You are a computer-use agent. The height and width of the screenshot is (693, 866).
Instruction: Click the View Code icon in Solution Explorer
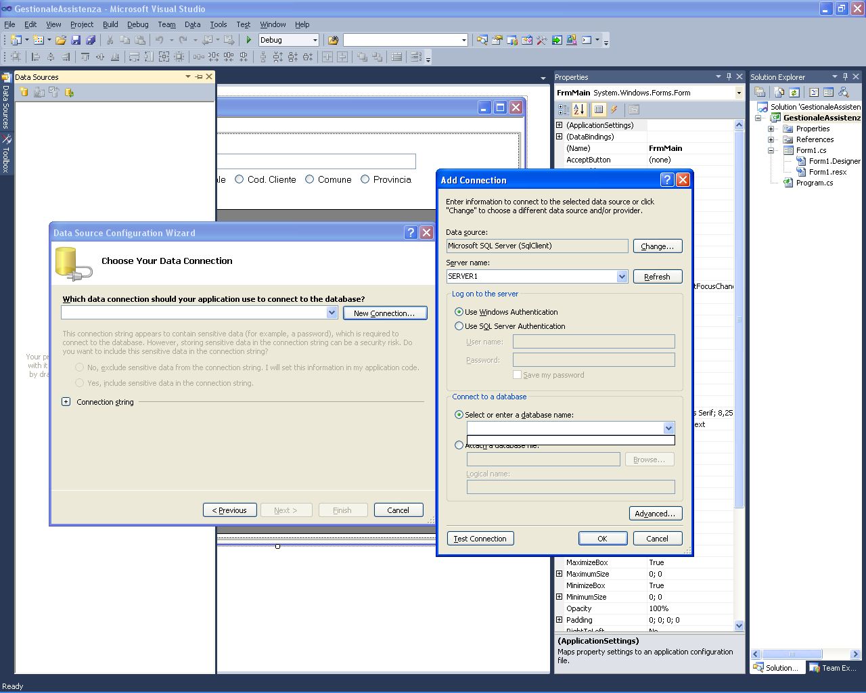(814, 92)
